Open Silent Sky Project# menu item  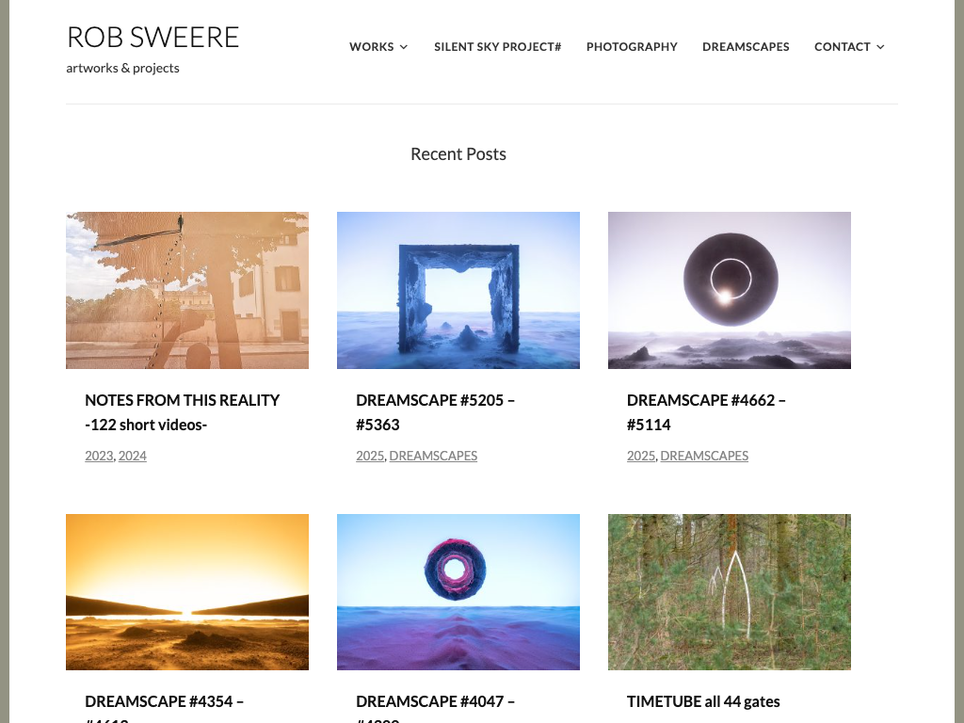tap(497, 47)
